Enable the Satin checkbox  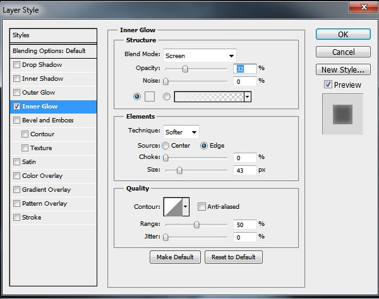[16, 162]
